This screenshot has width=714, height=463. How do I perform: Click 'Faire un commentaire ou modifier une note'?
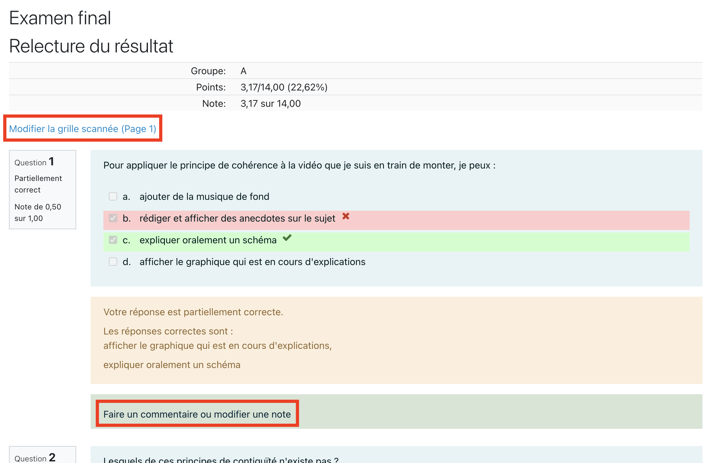(x=197, y=414)
